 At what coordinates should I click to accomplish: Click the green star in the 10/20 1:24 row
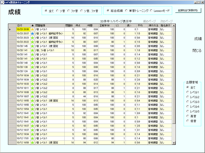(x=32, y=71)
